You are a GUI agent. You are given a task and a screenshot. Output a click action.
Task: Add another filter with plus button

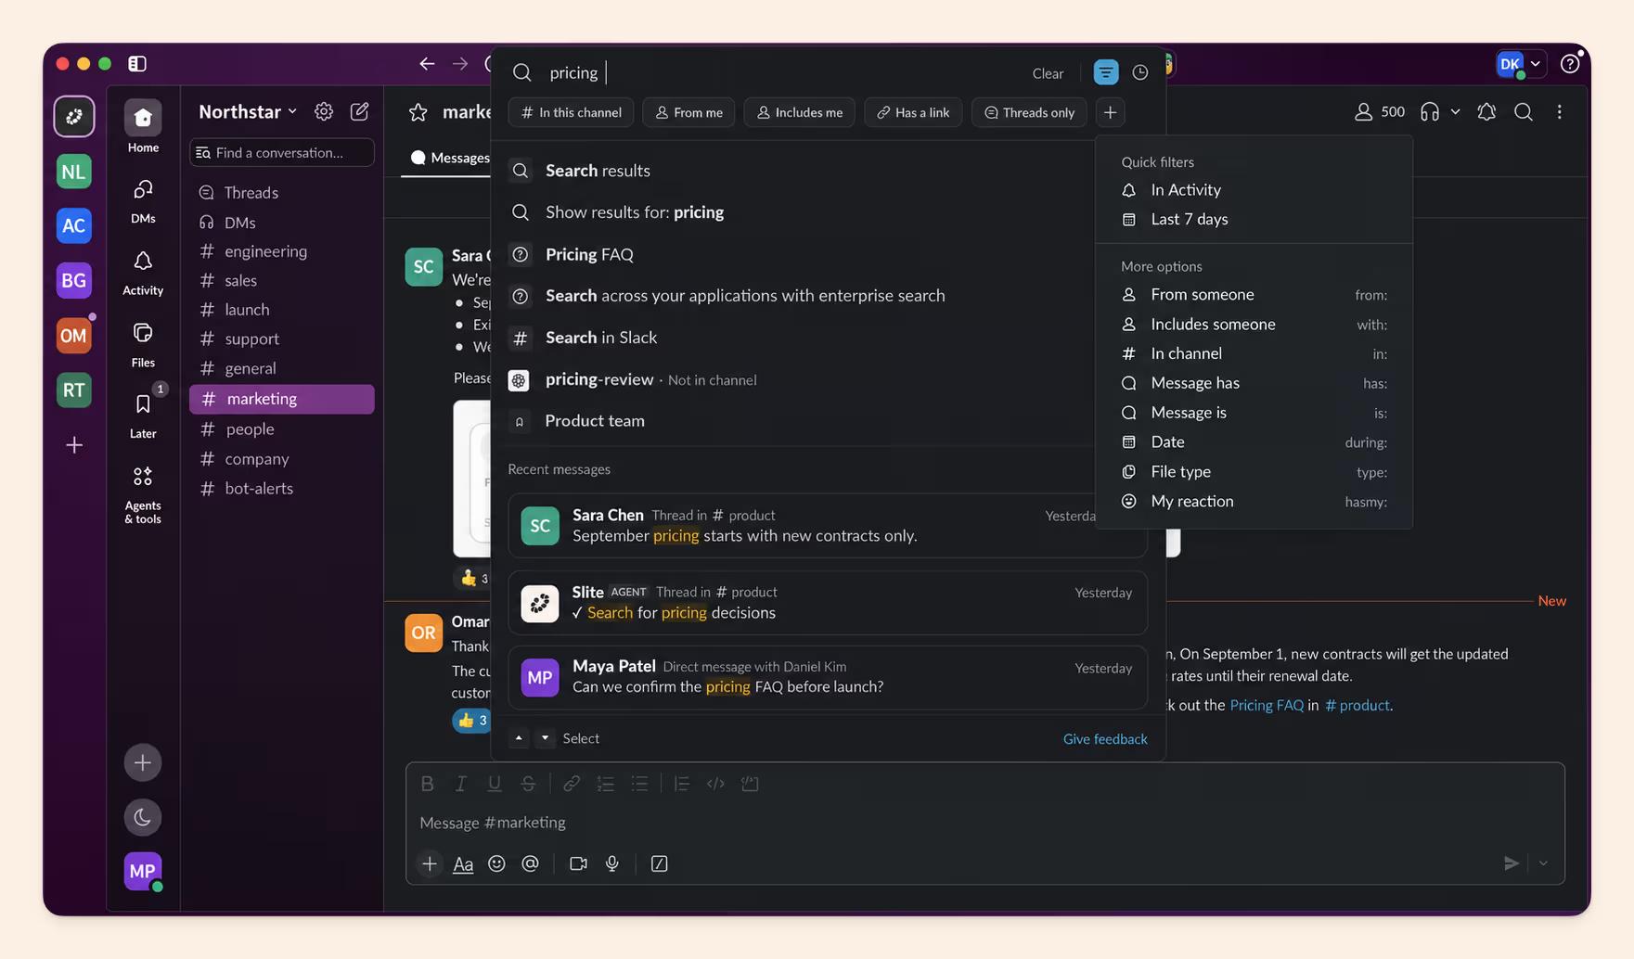[x=1110, y=112]
